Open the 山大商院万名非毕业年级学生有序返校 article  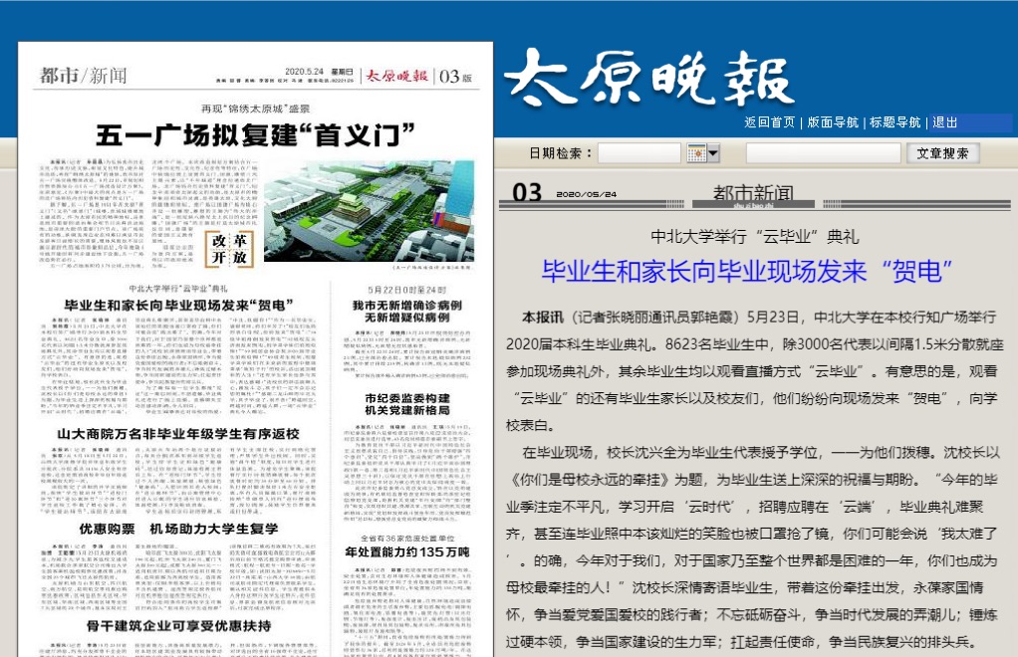pos(178,433)
